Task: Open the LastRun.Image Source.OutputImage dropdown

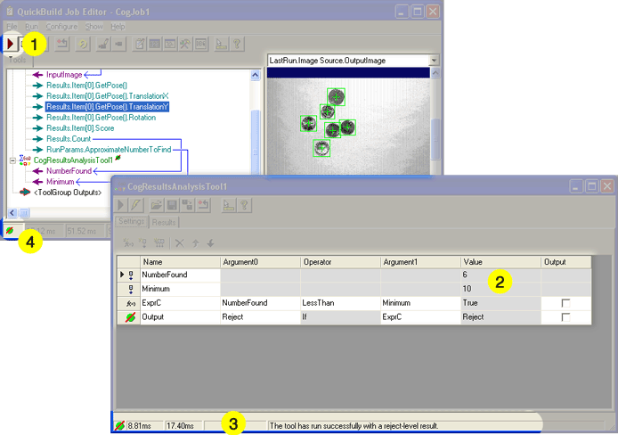Action: point(434,60)
